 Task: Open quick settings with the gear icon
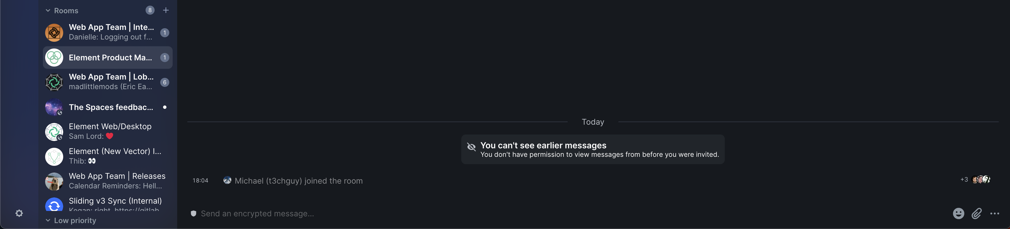point(19,213)
